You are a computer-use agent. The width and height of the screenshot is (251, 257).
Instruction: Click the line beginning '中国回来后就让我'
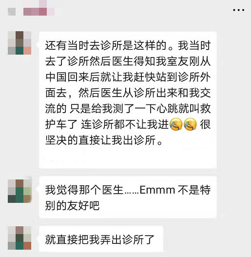[x=128, y=77]
